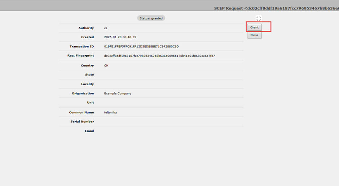
Task: Click the 'Locality' field label
Action: point(87,84)
